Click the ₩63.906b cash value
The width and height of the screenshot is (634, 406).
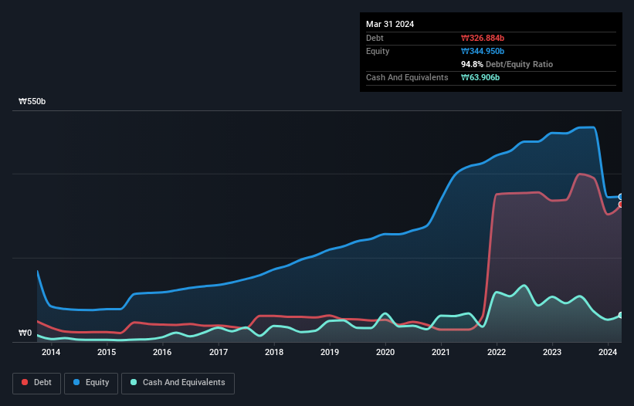click(480, 77)
